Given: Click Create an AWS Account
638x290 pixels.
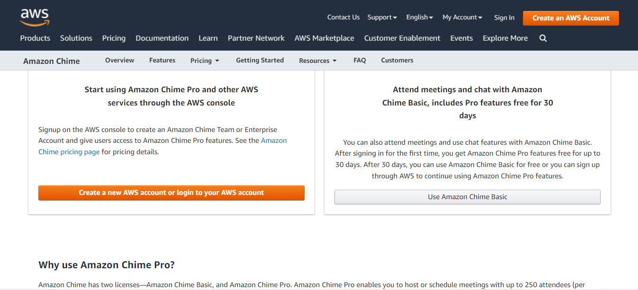Looking at the screenshot, I should coord(570,18).
